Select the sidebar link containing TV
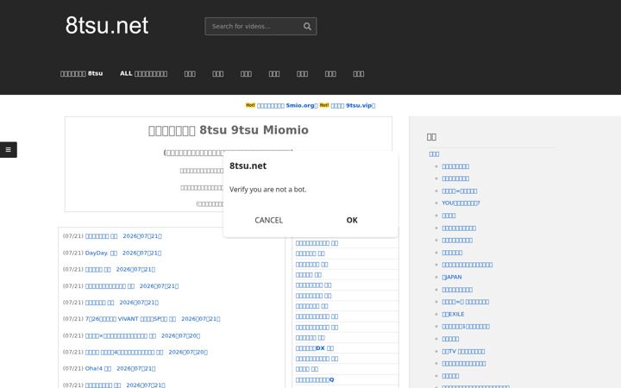The width and height of the screenshot is (621, 388). 463,351
